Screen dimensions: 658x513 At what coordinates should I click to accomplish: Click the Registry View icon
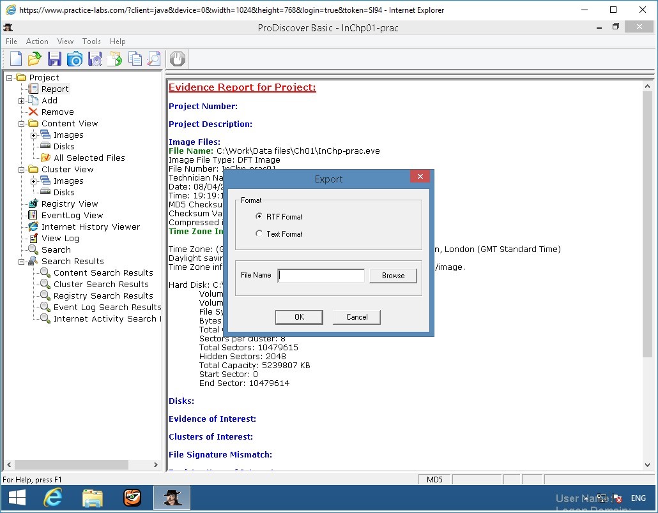(33, 204)
